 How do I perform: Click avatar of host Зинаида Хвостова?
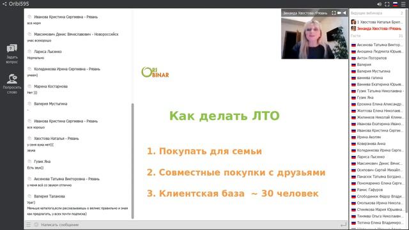(x=353, y=28)
